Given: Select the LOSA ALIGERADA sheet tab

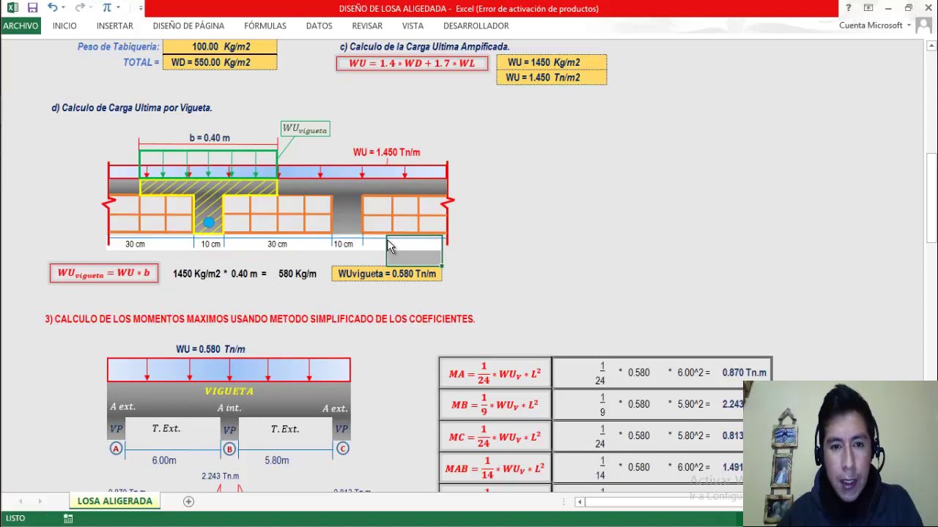Looking at the screenshot, I should click(x=115, y=501).
